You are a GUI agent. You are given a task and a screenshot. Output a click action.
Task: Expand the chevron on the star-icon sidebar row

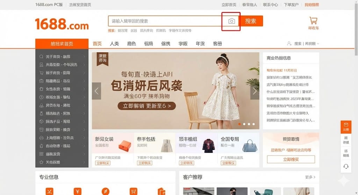[x=84, y=162]
